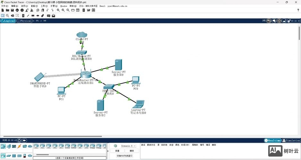Image resolution: width=301 pixels, height=160 pixels.
Task: Open the Scenario 0 dropdown
Action: [128, 146]
